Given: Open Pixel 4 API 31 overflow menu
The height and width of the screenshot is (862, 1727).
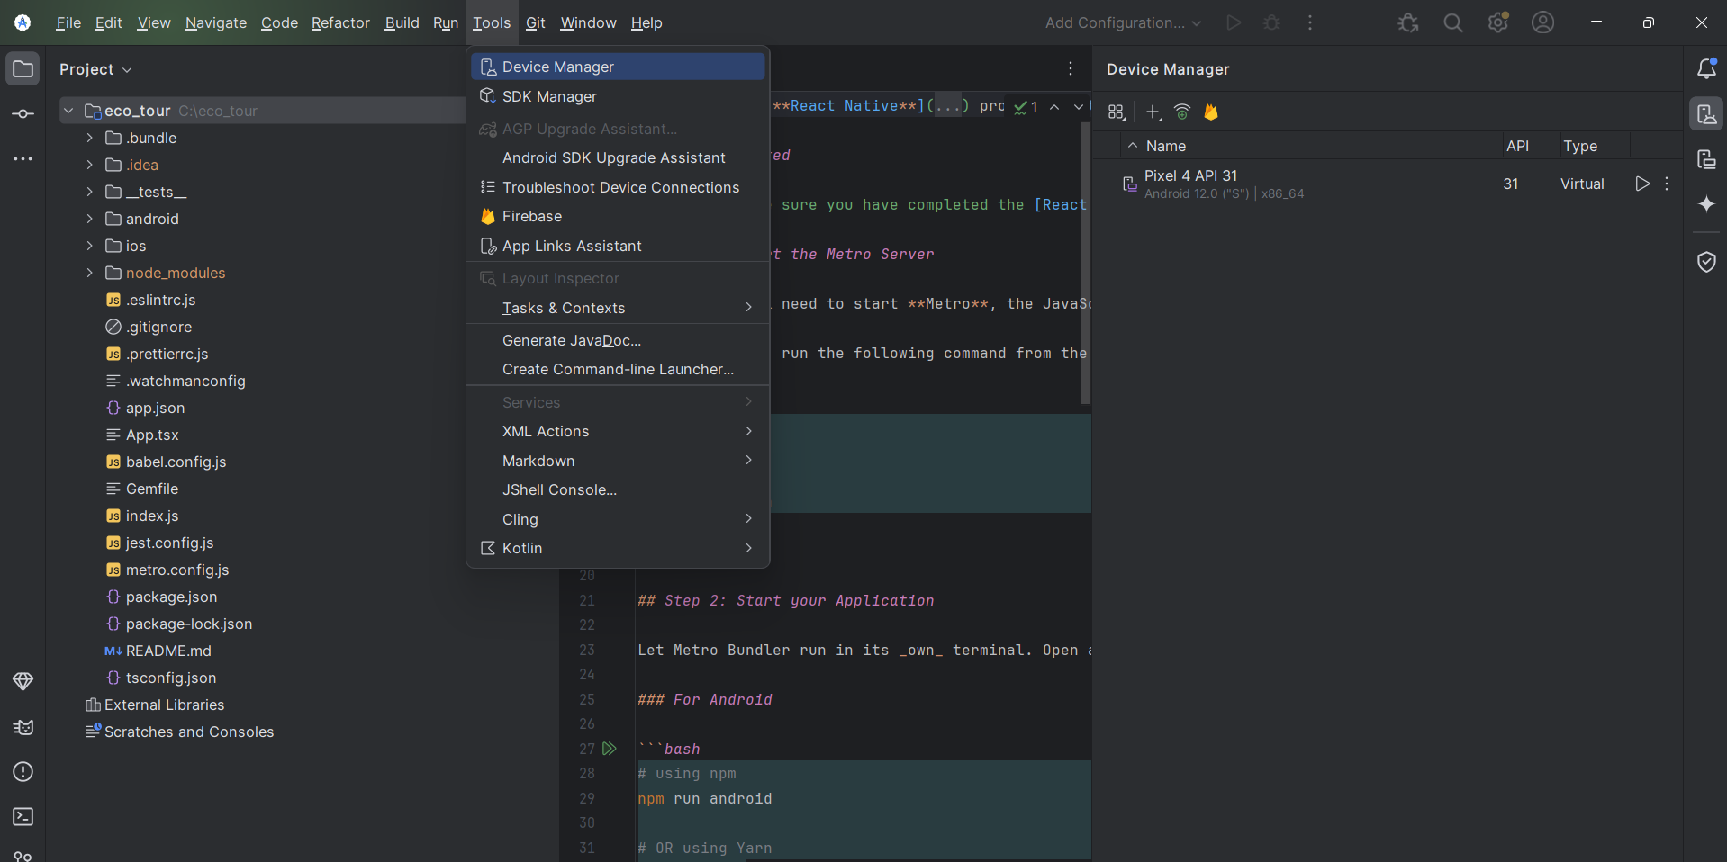Looking at the screenshot, I should 1667,184.
